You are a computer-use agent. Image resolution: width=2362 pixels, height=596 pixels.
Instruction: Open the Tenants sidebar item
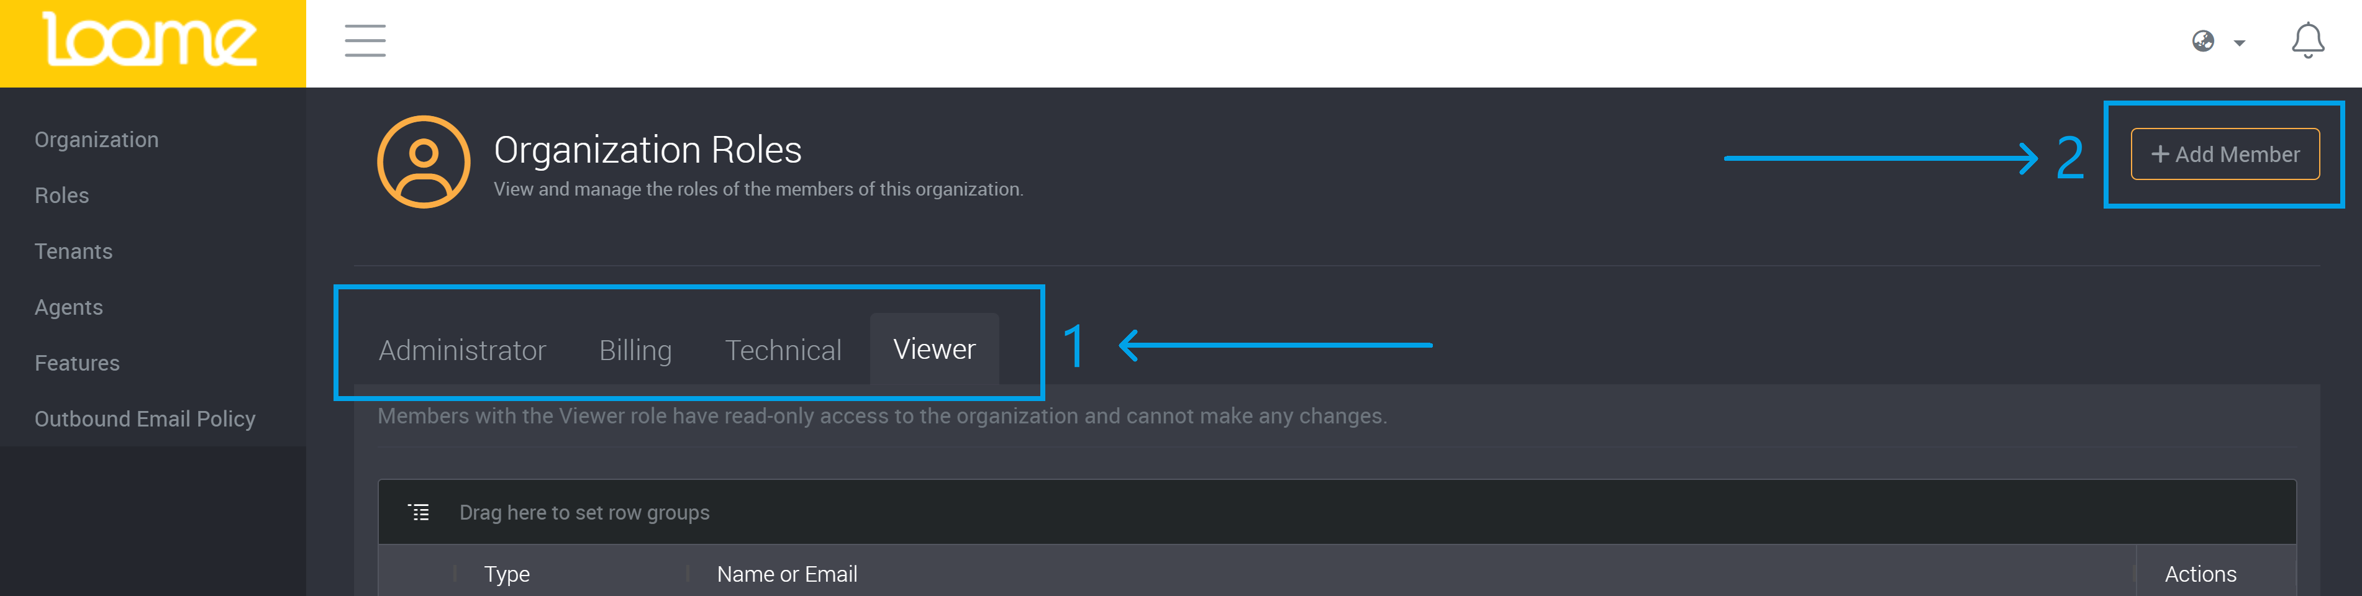[73, 251]
